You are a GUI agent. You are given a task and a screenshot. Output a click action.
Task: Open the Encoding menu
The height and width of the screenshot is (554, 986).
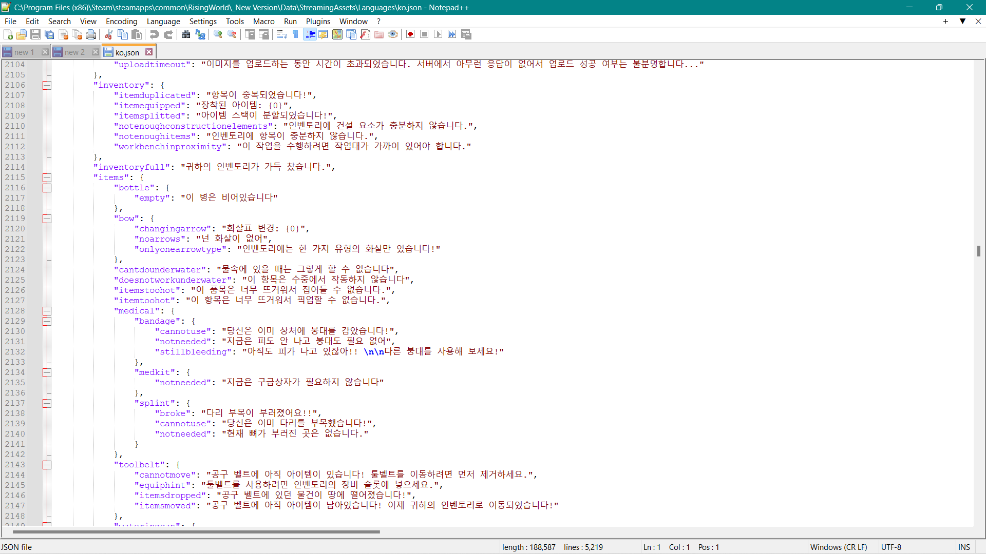[121, 21]
